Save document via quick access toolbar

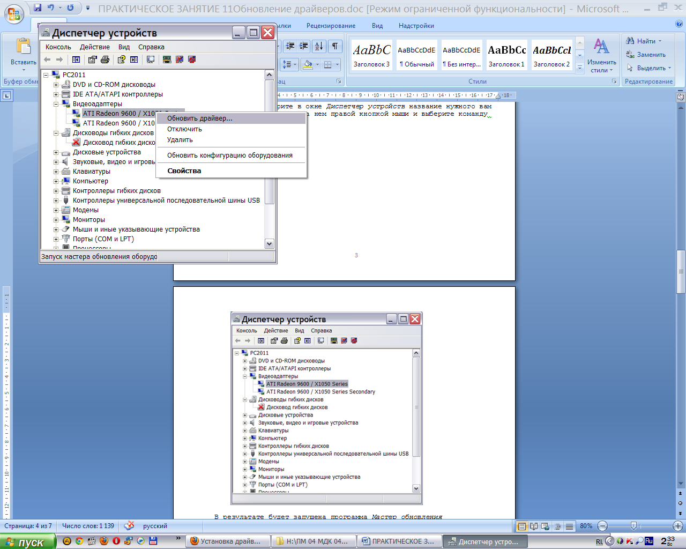point(38,8)
